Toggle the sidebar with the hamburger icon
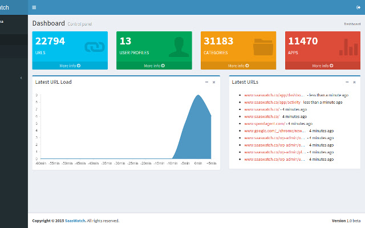The image size is (365, 228). click(x=34, y=7)
